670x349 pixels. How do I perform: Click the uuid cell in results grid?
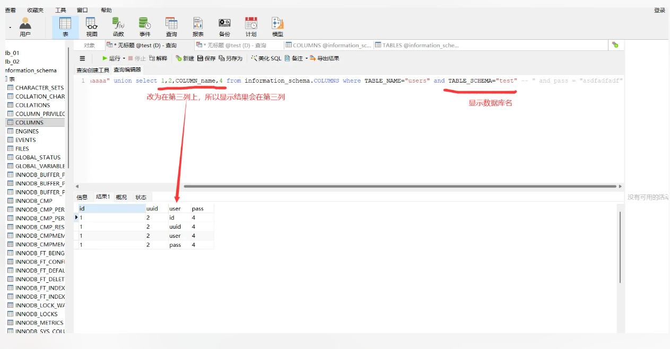click(175, 227)
